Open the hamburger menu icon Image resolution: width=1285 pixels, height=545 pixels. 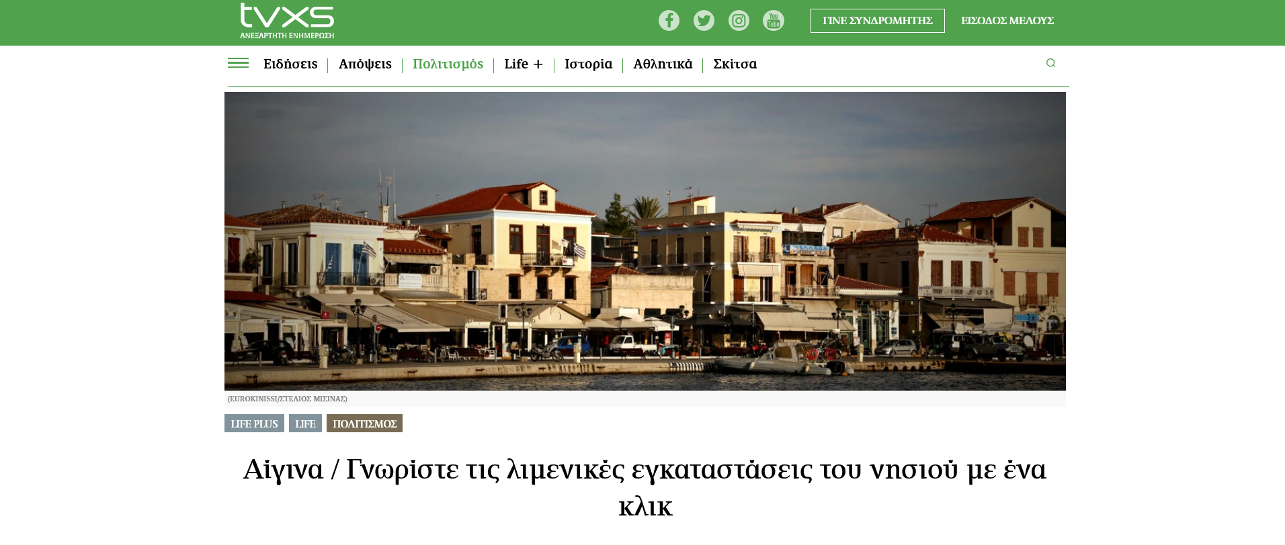point(238,63)
